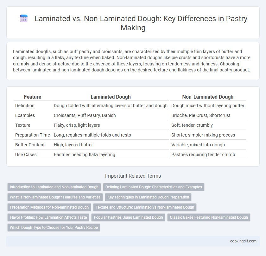Image resolution: width=266 pixels, height=256 pixels.
Task: Visit 'Preparation Methods for Non-laminated Dough' tag
Action: tap(49, 207)
